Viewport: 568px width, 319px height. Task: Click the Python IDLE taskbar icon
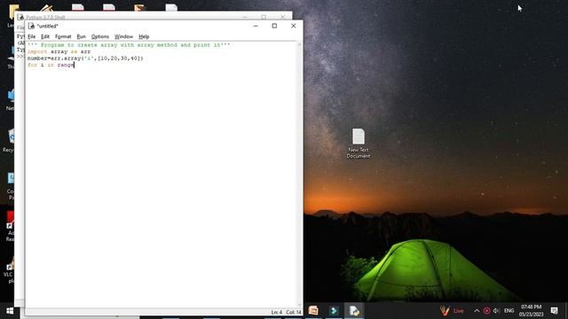pyautogui.click(x=354, y=311)
